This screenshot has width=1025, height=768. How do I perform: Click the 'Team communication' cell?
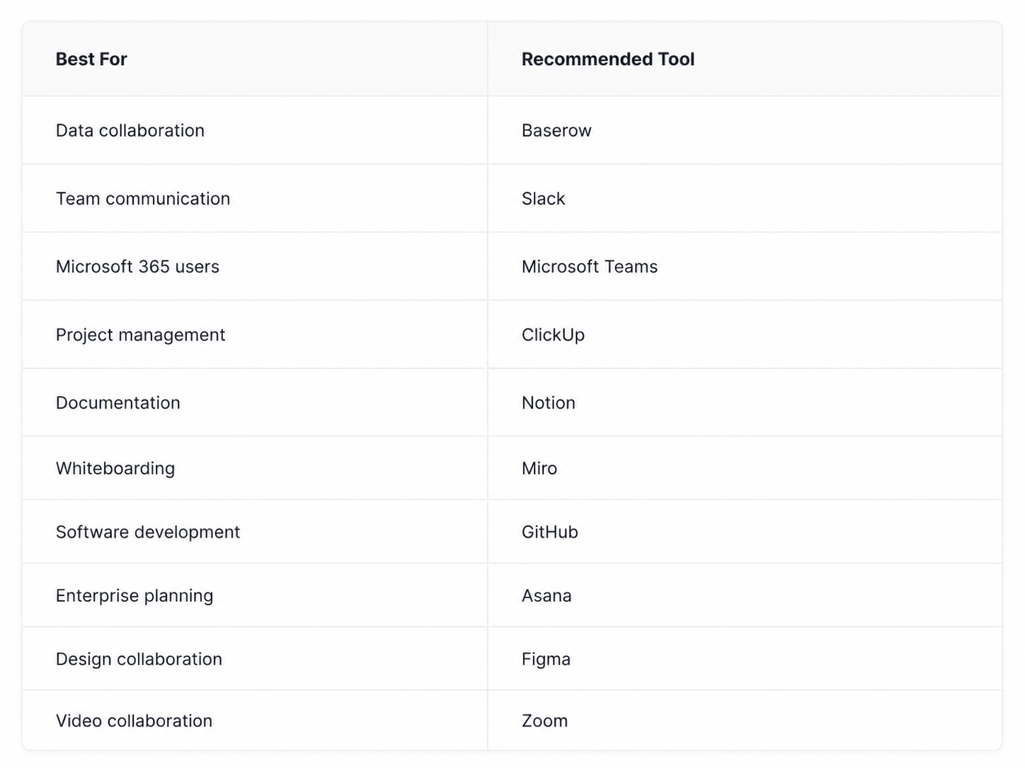(x=255, y=199)
